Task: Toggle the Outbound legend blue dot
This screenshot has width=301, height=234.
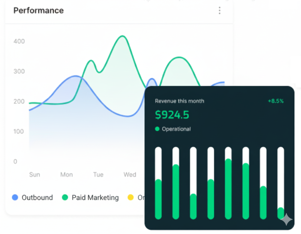Action: 15,198
